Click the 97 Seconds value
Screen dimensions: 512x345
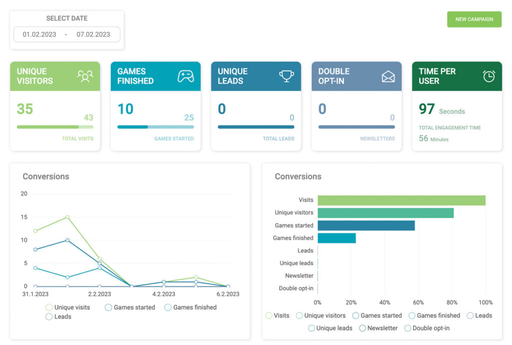[442, 109]
